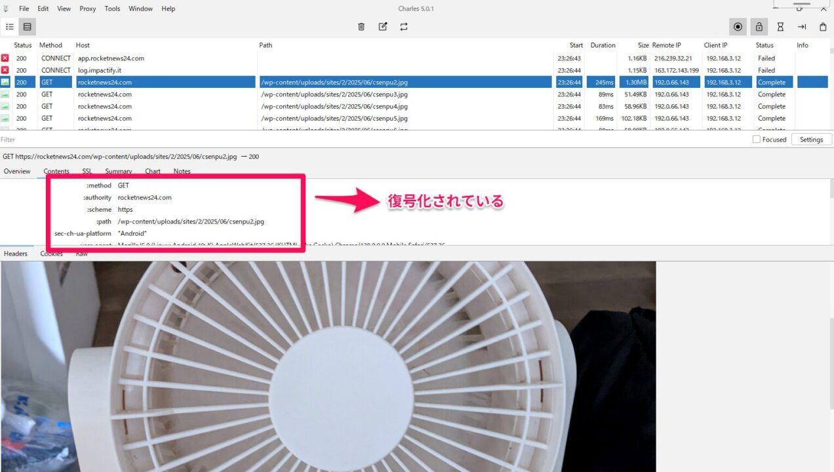Viewport: 834px width, 472px height.
Task: Click the 1.30MB size cell
Action: click(634, 83)
